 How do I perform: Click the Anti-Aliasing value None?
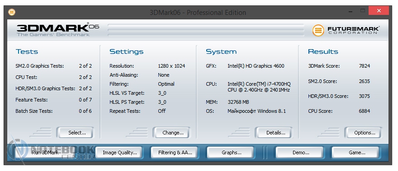[x=163, y=75]
